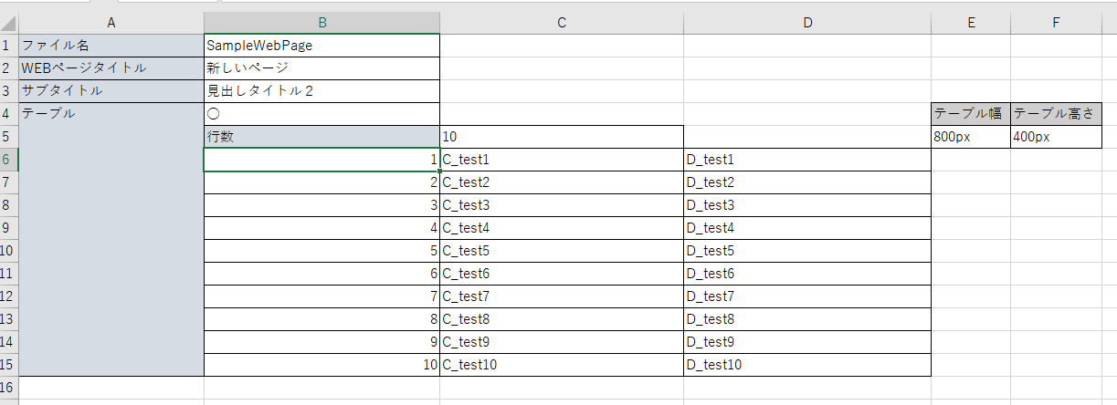Select the cell D_test1
Viewport: 1117px width, 405px height.
(807, 160)
